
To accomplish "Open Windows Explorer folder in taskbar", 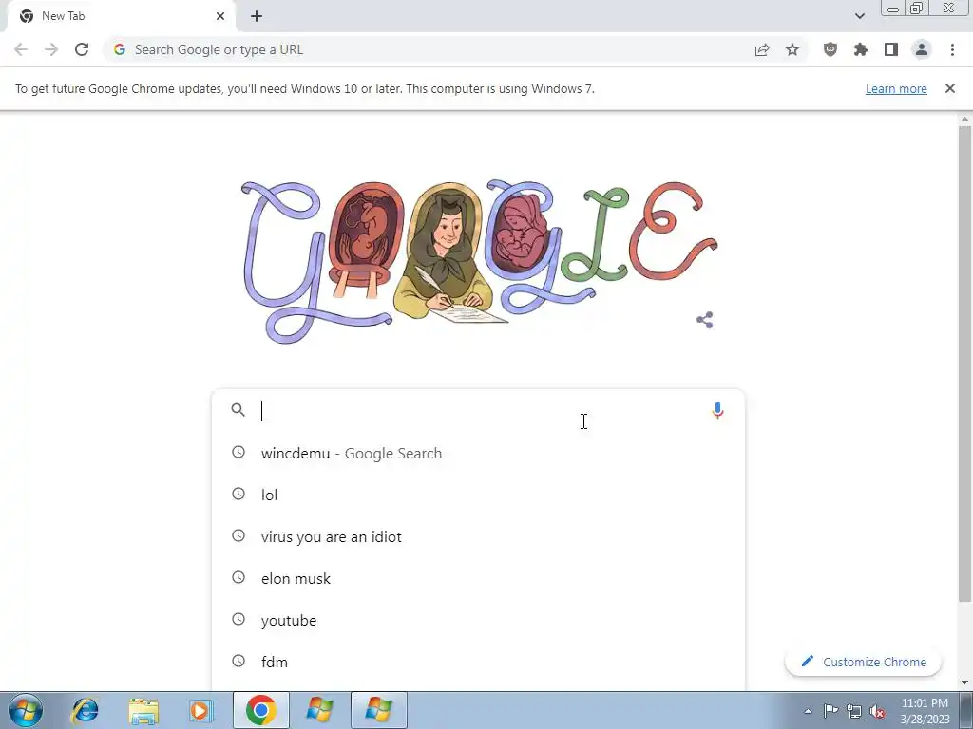I will click(143, 710).
